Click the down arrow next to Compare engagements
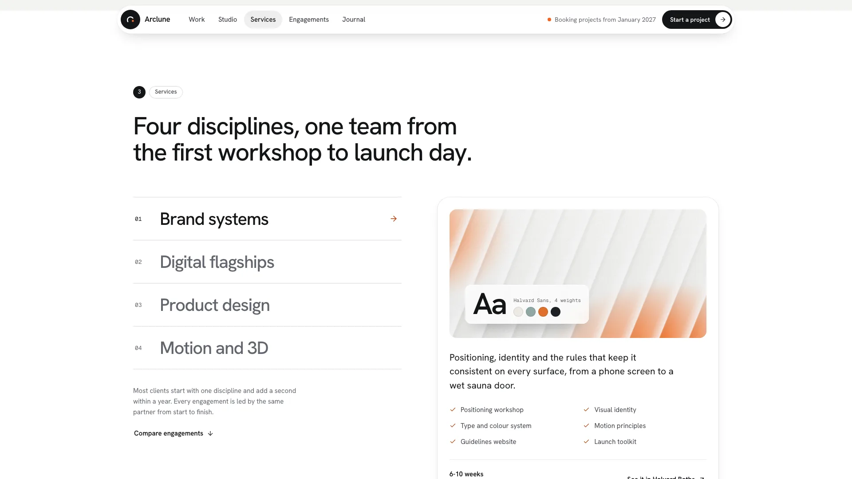Screen dimensions: 852x479 (x=210, y=433)
